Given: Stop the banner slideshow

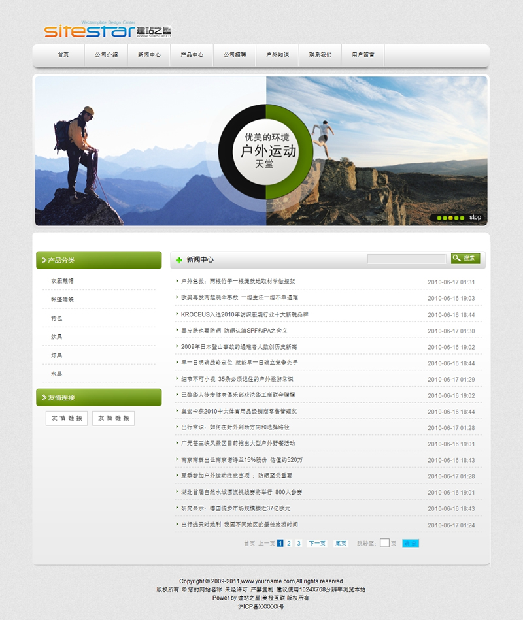Looking at the screenshot, I should point(475,218).
